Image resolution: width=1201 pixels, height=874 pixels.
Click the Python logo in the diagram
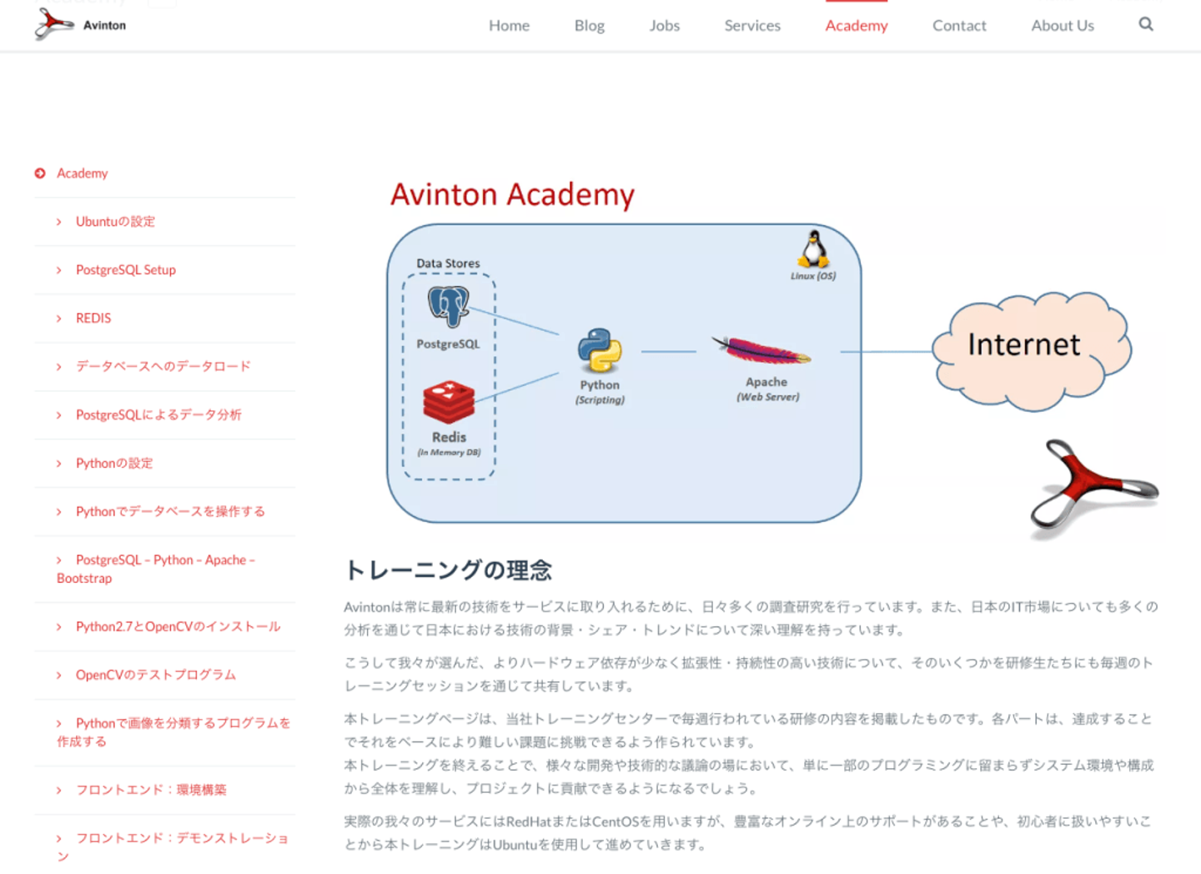[x=600, y=350]
